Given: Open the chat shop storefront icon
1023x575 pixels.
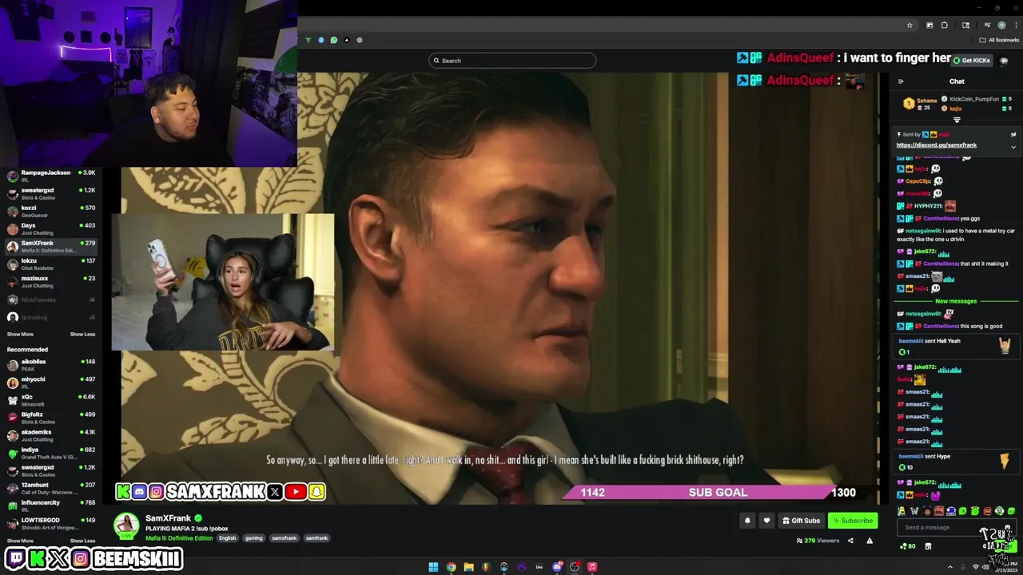Looking at the screenshot, I should (x=928, y=546).
